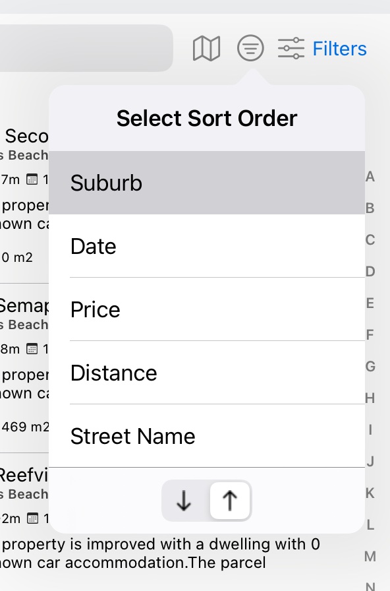Click calendar icon in first listing
The width and height of the screenshot is (390, 591).
(x=32, y=179)
